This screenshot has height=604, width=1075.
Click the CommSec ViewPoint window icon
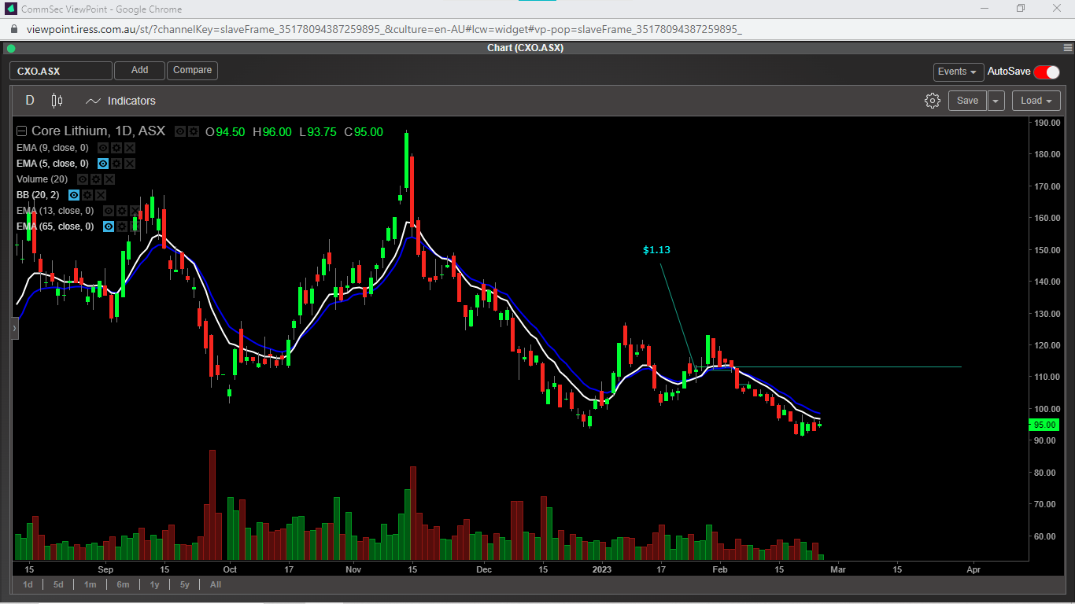(10, 9)
